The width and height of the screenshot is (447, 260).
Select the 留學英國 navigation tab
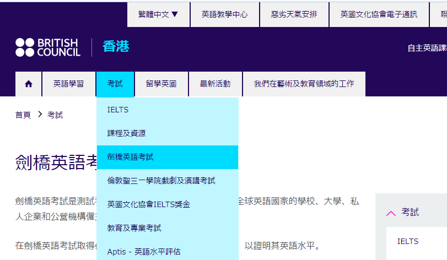[161, 84]
